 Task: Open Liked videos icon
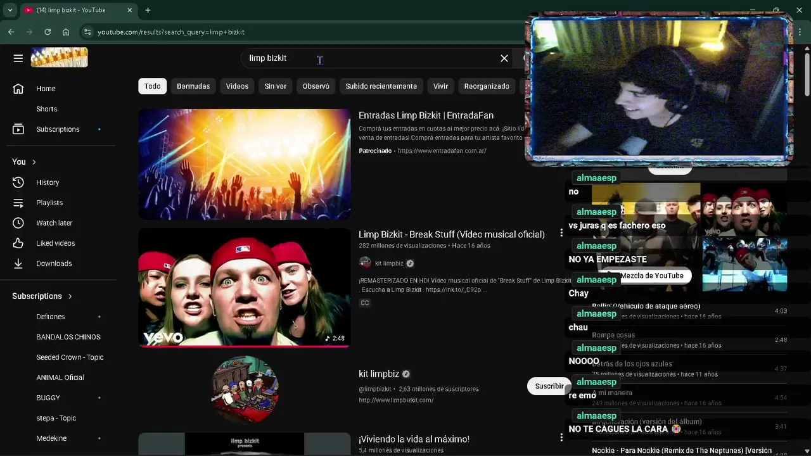click(18, 243)
